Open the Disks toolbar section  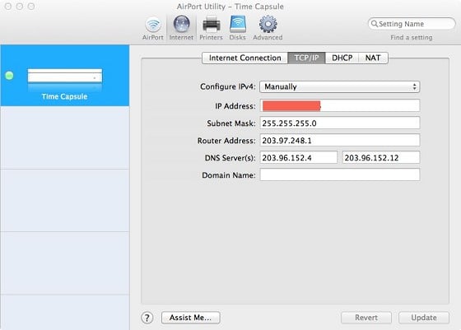tap(238, 28)
